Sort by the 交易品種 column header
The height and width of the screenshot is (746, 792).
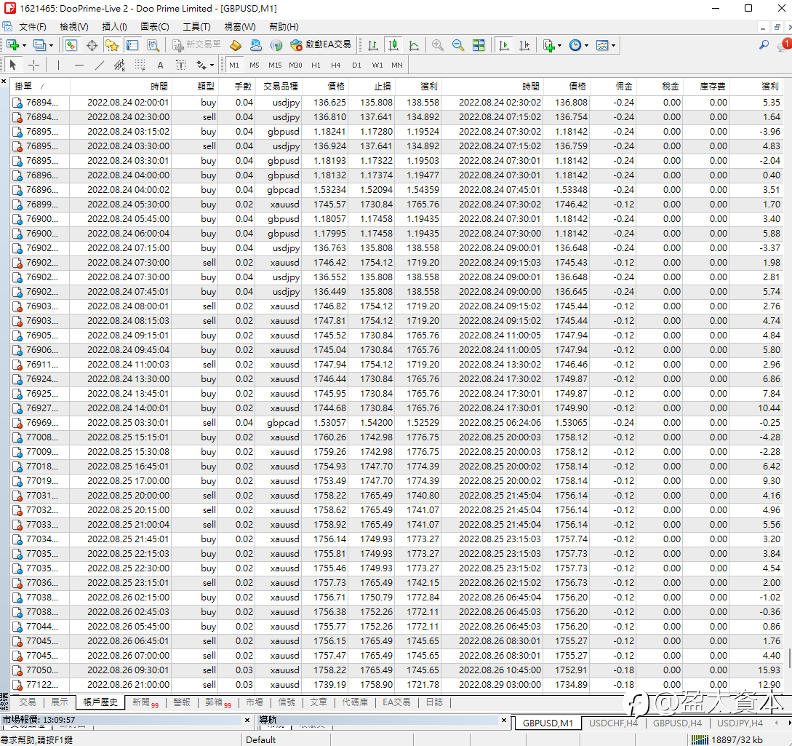pos(280,86)
